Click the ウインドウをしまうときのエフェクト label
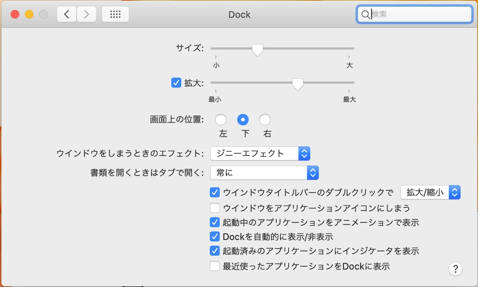Image resolution: width=478 pixels, height=287 pixels. pyautogui.click(x=131, y=153)
